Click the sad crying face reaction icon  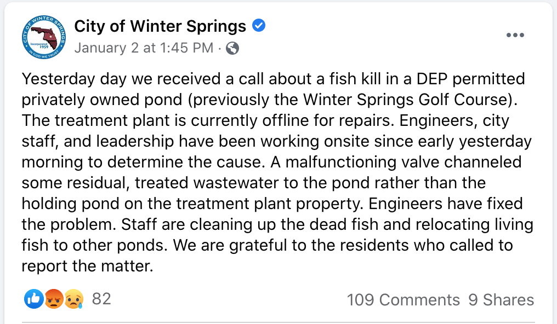(x=74, y=299)
